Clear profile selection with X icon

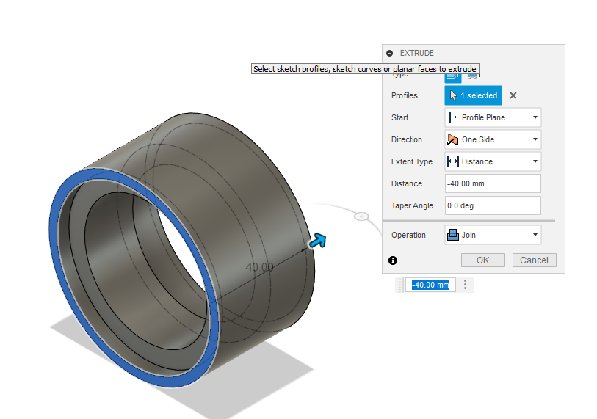tap(513, 95)
